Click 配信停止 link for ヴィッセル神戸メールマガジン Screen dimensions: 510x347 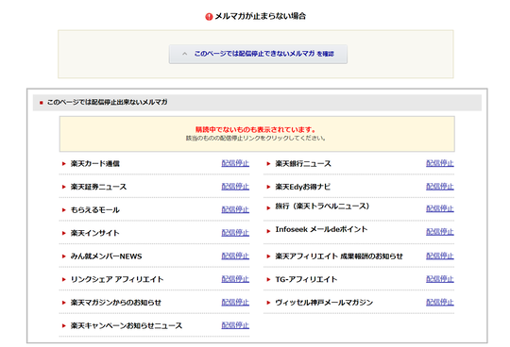[440, 303]
